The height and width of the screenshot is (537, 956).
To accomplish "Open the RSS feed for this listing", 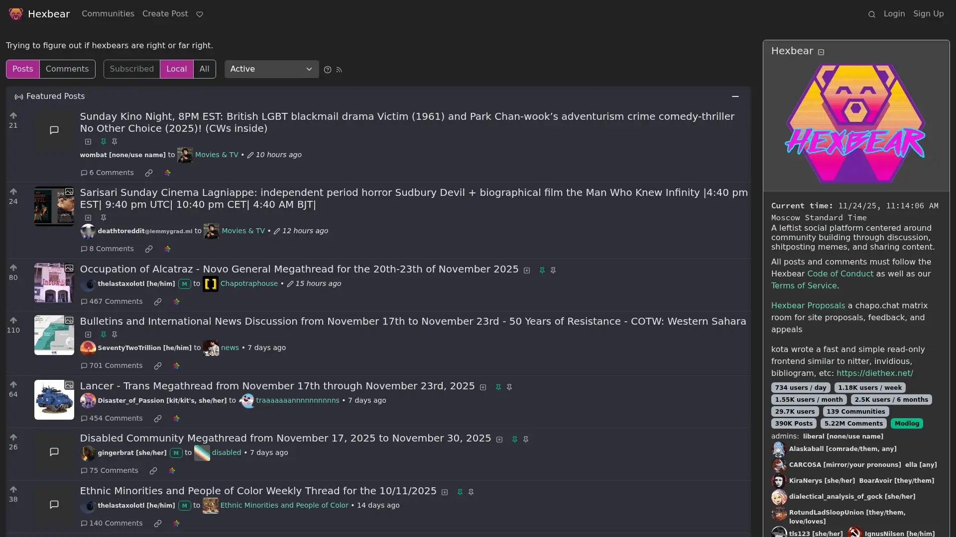I will (x=340, y=70).
